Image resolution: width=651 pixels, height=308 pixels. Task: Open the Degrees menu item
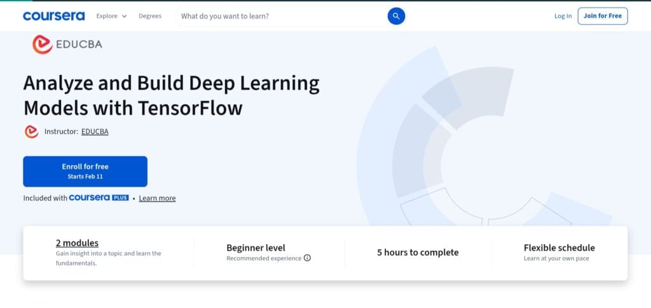150,16
